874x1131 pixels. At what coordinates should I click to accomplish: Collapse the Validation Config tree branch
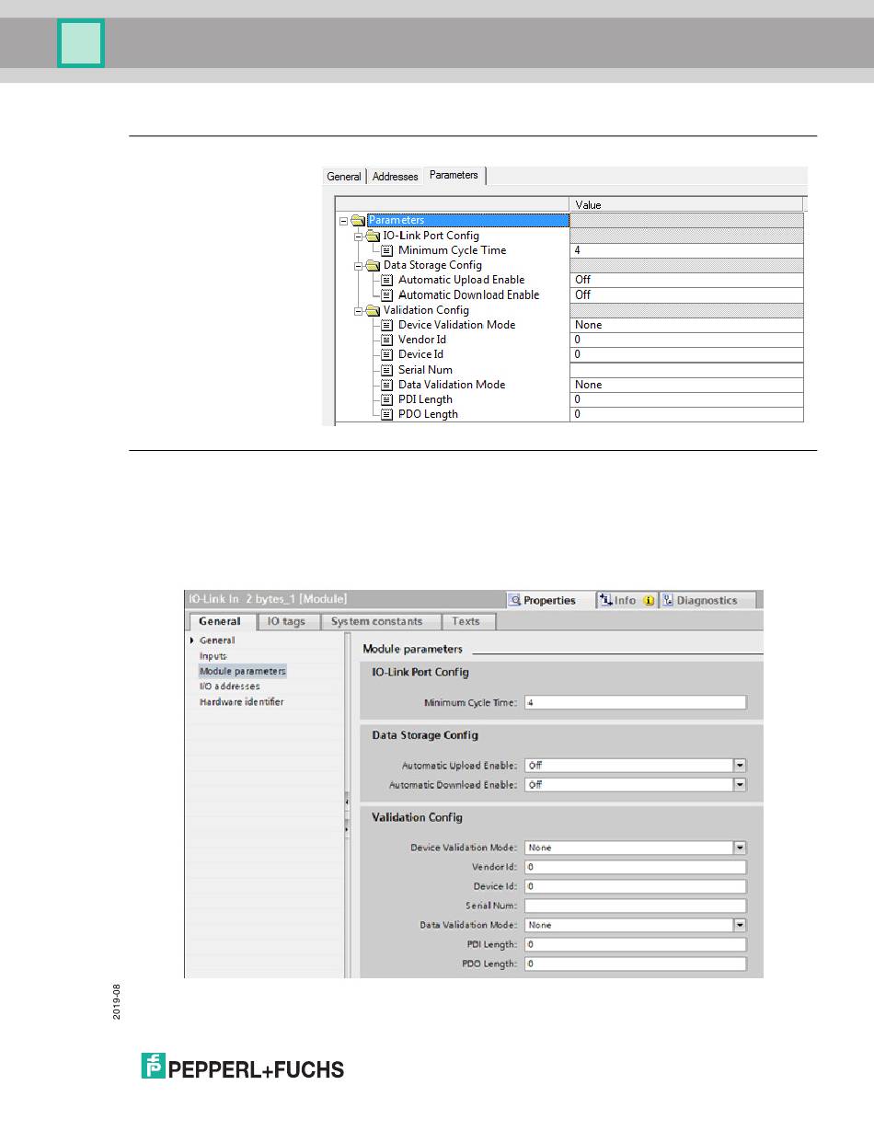[x=359, y=310]
